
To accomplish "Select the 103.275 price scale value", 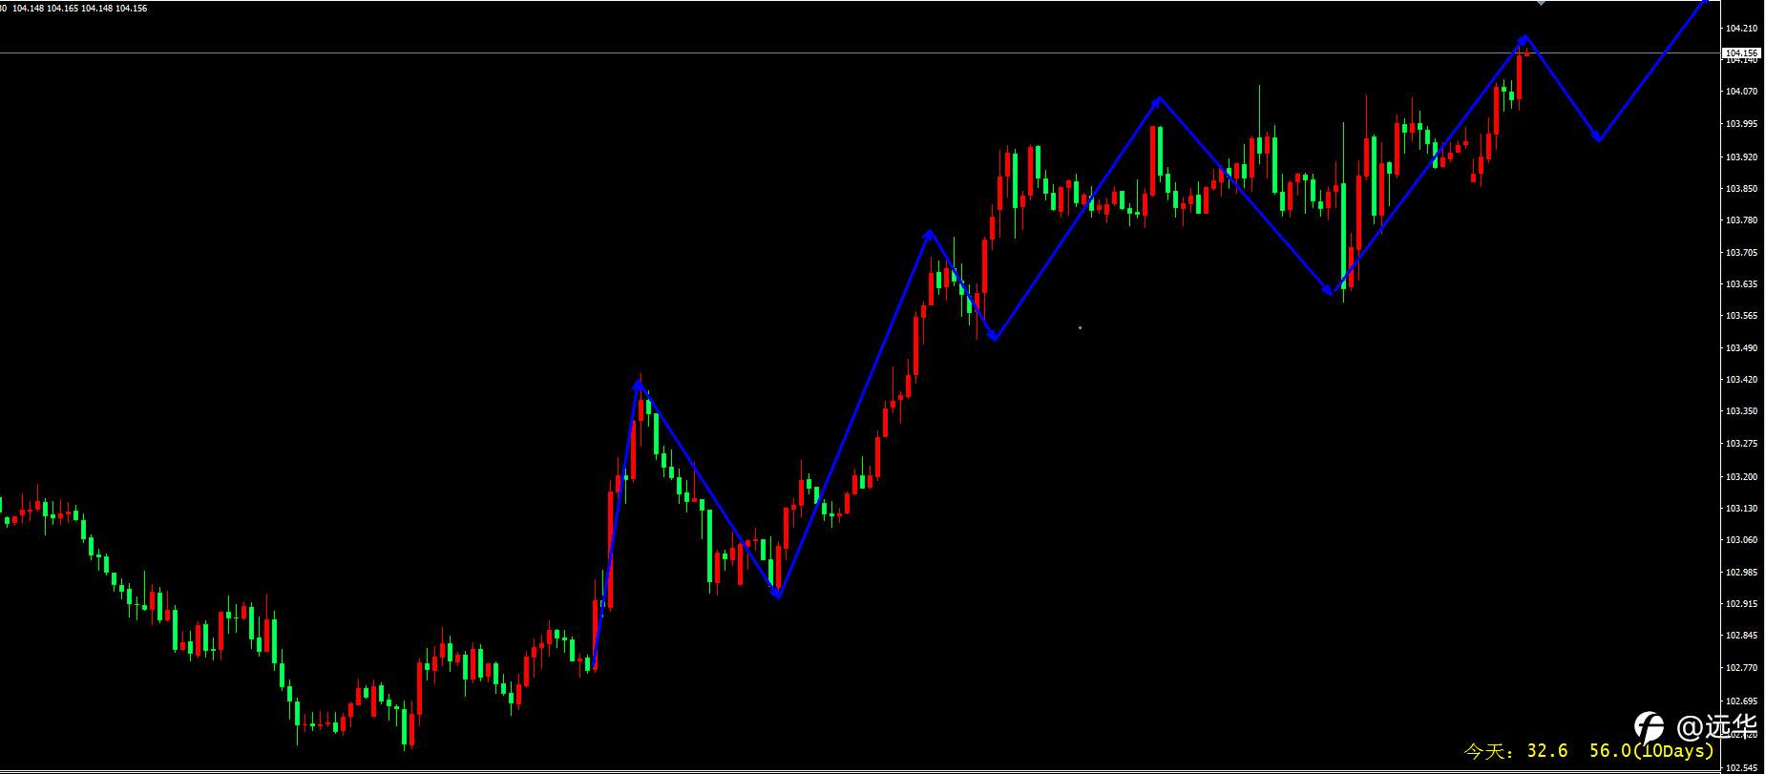I will pos(1742,444).
